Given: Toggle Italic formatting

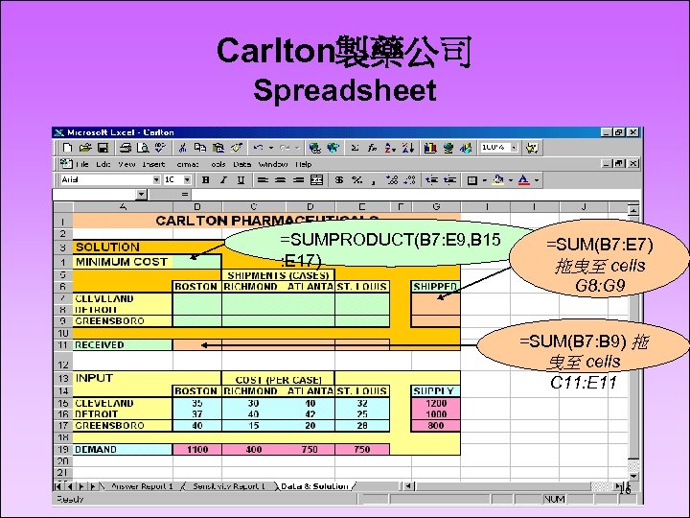Looking at the screenshot, I should (223, 179).
